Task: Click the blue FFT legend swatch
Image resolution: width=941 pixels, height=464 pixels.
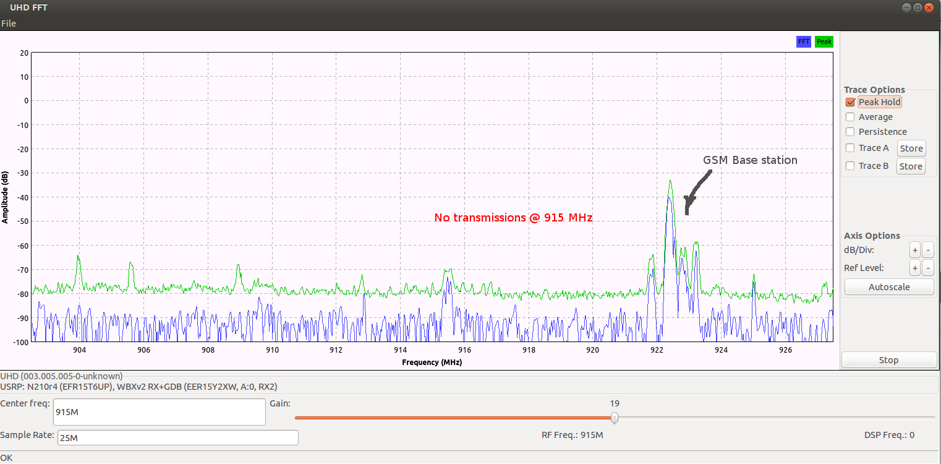Action: pos(804,41)
